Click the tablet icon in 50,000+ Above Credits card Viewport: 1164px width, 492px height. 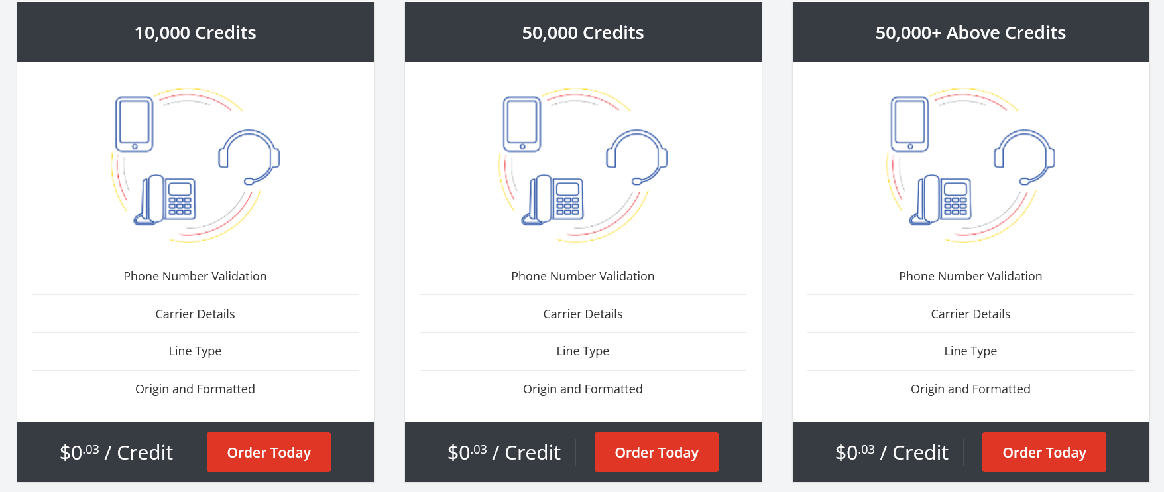[909, 123]
